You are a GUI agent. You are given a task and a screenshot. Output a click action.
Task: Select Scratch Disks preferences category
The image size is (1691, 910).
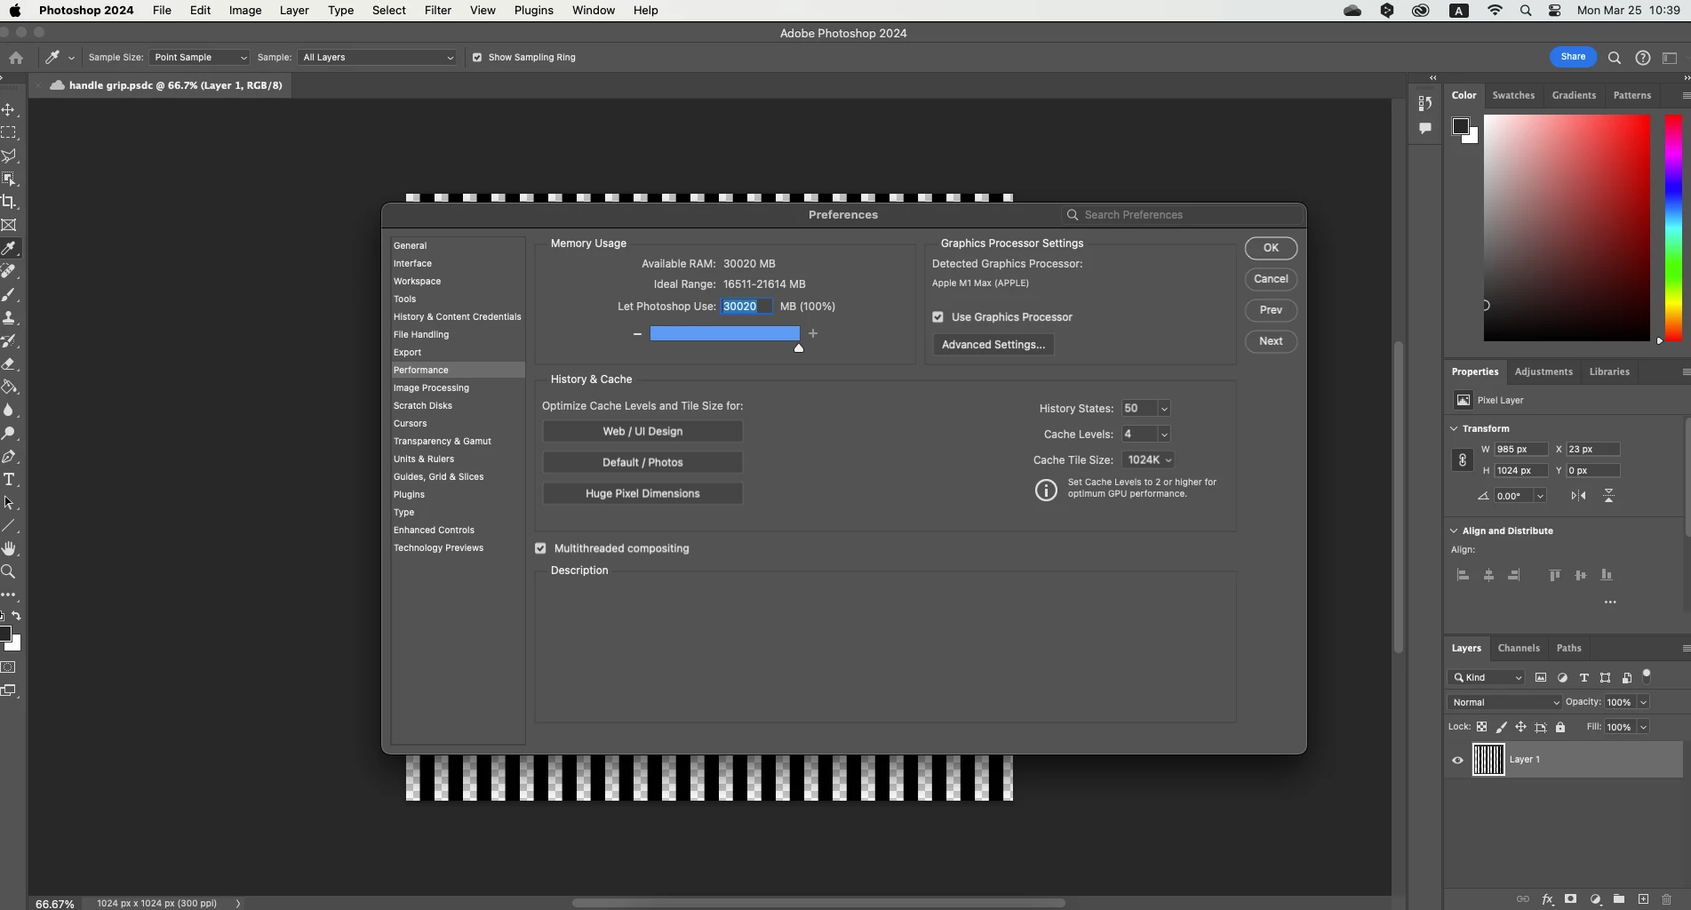click(423, 405)
